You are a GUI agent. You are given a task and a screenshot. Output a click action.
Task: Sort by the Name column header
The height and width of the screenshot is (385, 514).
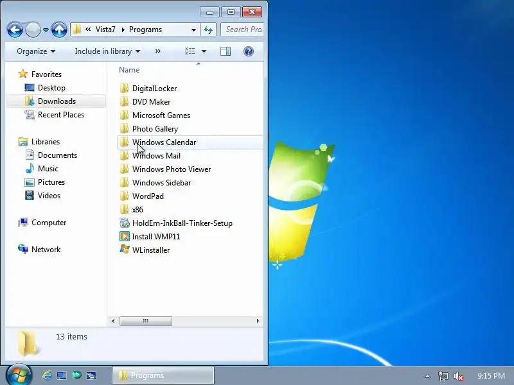tap(129, 70)
